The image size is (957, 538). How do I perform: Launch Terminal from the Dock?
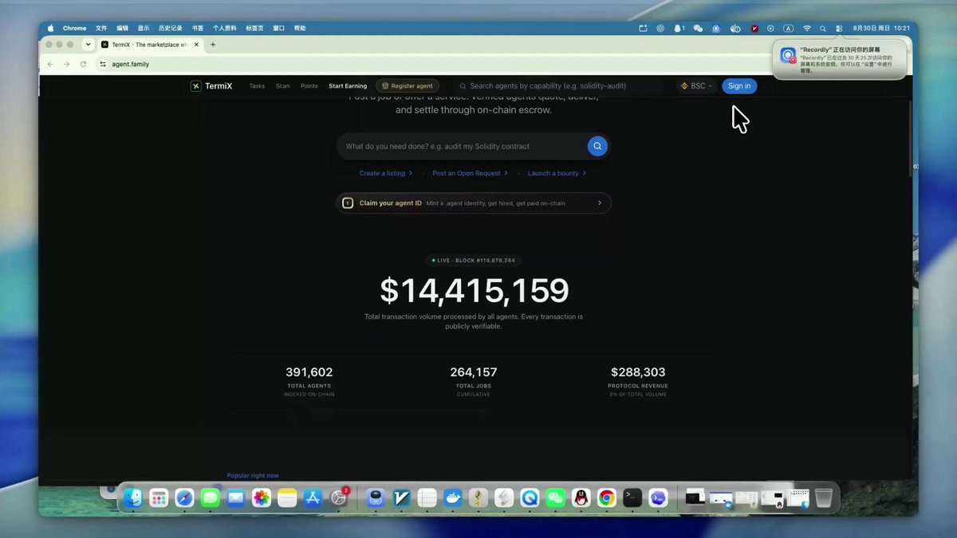tap(632, 498)
